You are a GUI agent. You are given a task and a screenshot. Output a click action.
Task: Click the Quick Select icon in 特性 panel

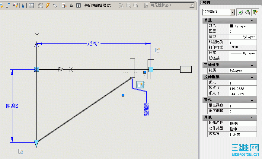tap(240, 12)
